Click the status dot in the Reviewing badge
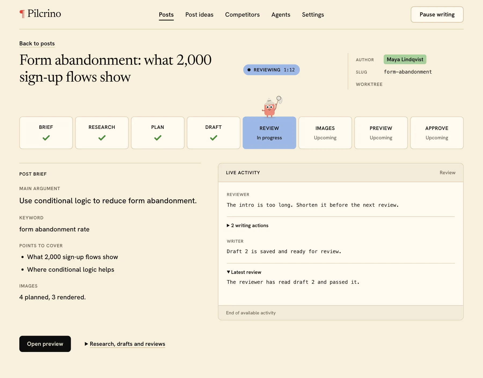This screenshot has width=483, height=378. click(x=249, y=70)
